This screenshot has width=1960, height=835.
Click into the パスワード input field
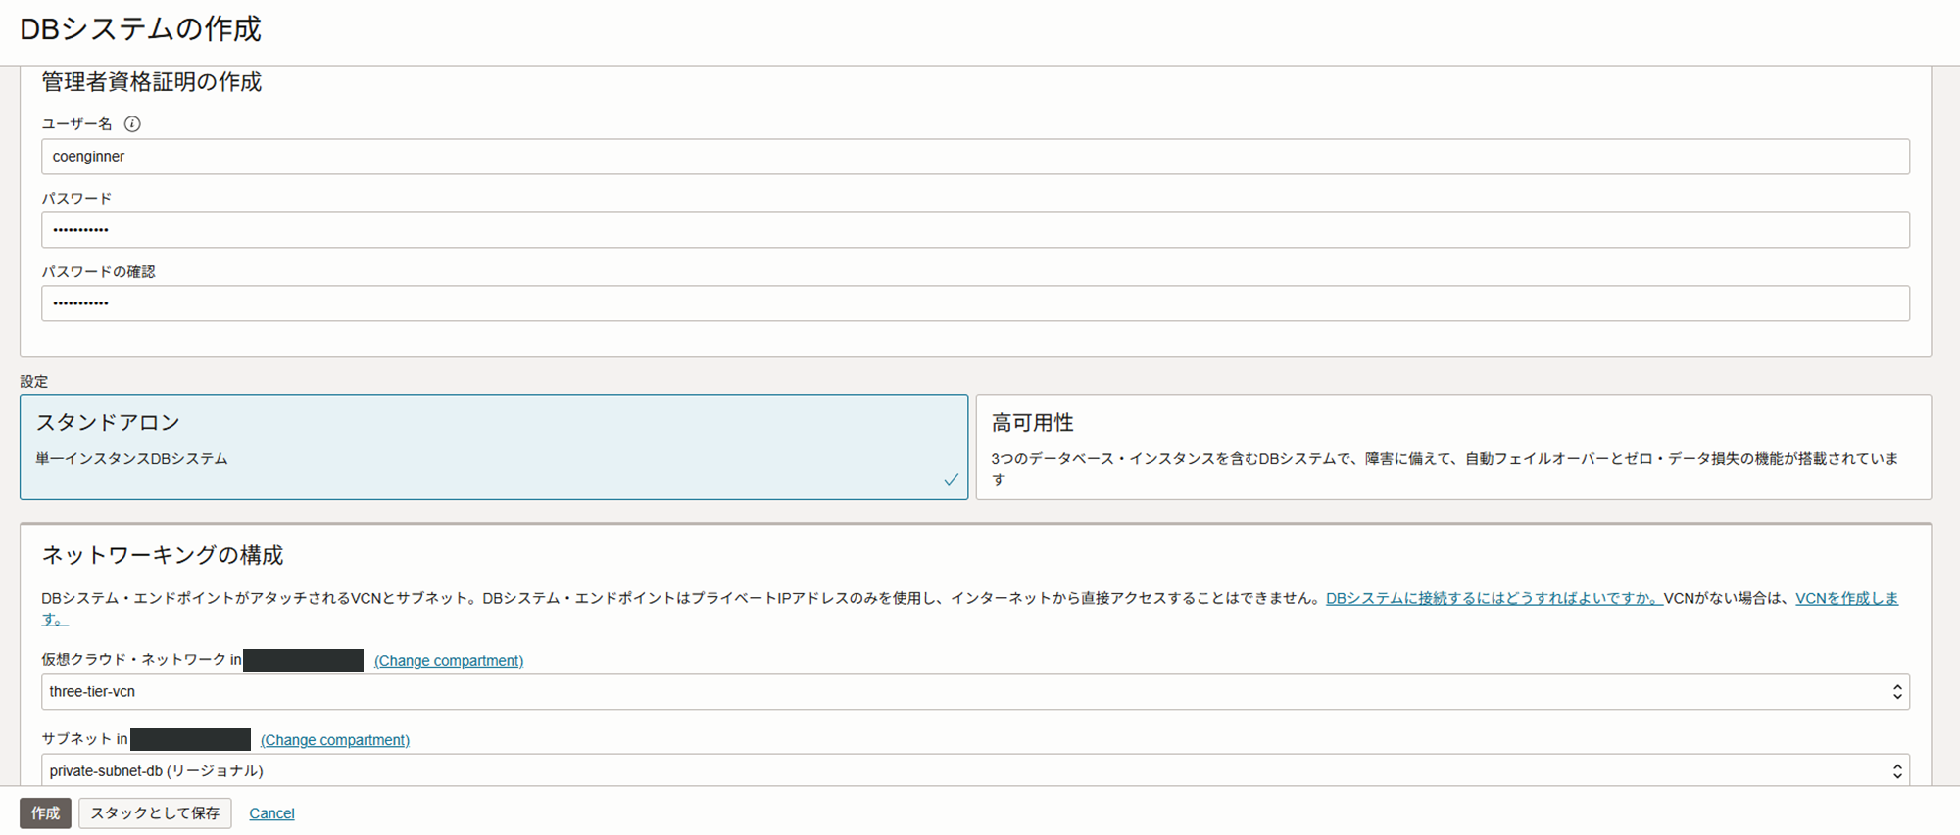coord(975,230)
